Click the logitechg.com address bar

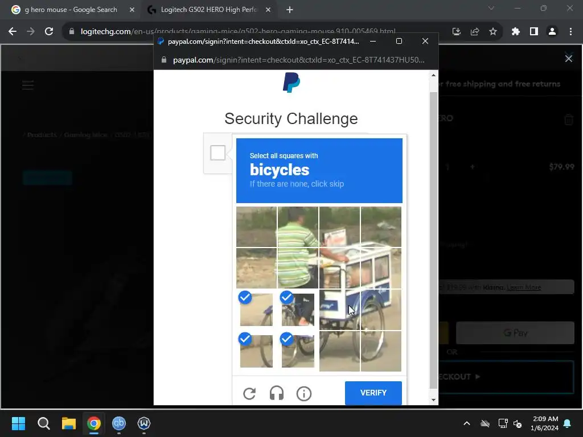coord(238,32)
